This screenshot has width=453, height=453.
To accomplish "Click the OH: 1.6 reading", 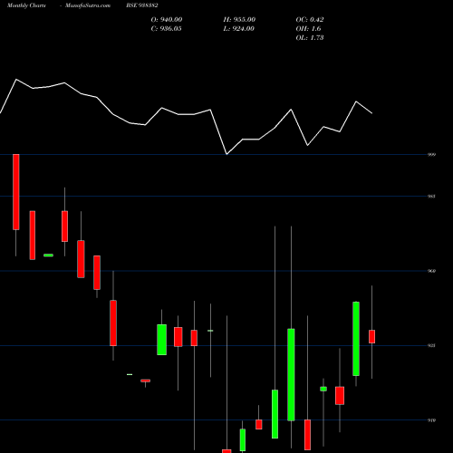I will [x=308, y=29].
